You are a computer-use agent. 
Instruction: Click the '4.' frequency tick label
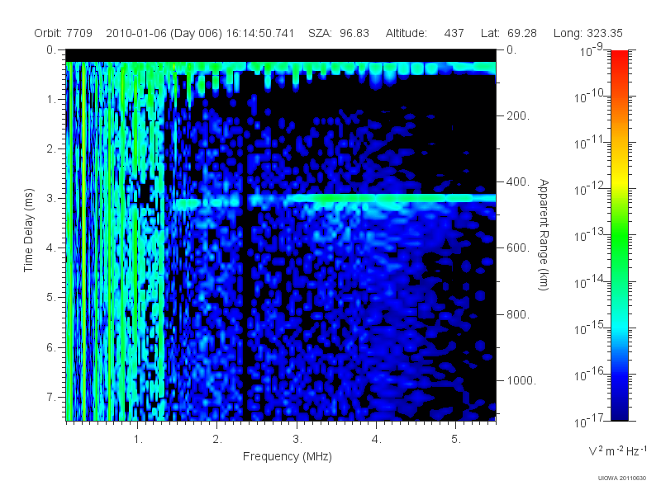tap(377, 440)
